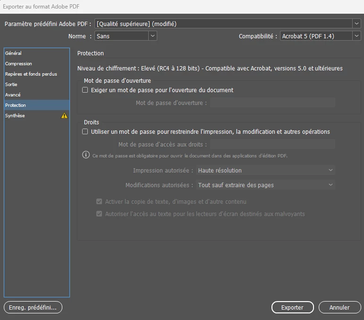
Task: Open the Modifications autorisées dropdown
Action: 265,185
